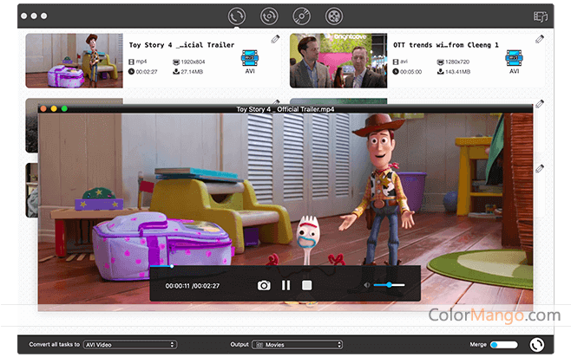This screenshot has height=357, width=571.
Task: Click the 00:00:11 /00:02:27 time display
Action: tap(193, 286)
